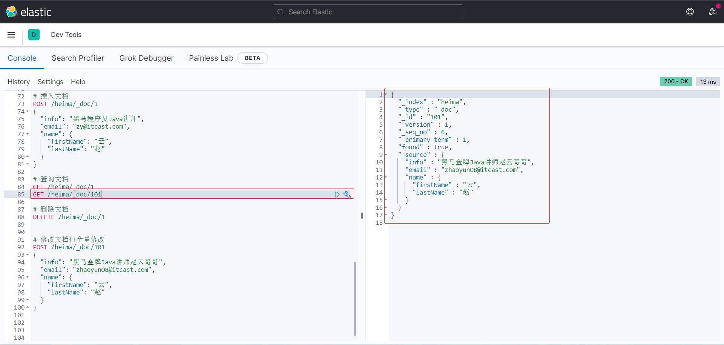Open the console Help

pos(78,82)
